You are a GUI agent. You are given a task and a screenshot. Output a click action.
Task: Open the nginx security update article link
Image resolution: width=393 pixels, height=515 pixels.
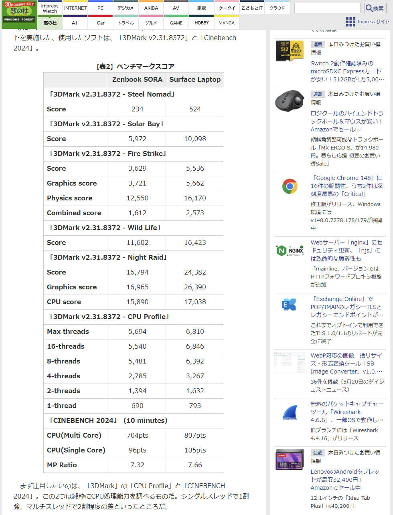coord(347,250)
